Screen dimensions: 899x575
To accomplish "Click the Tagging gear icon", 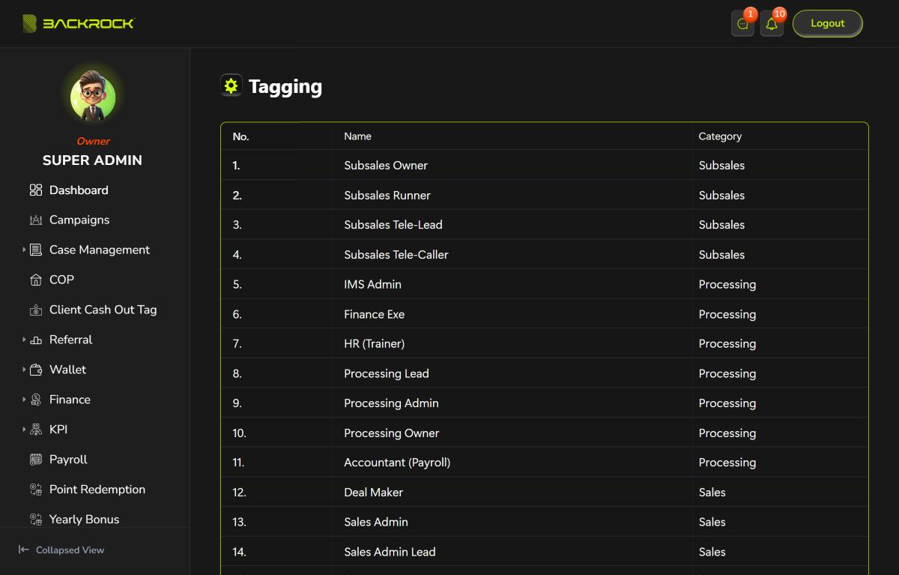I will tap(231, 85).
